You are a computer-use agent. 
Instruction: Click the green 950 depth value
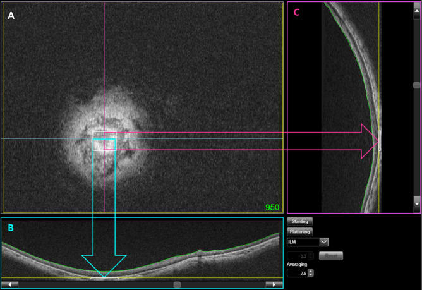272,207
